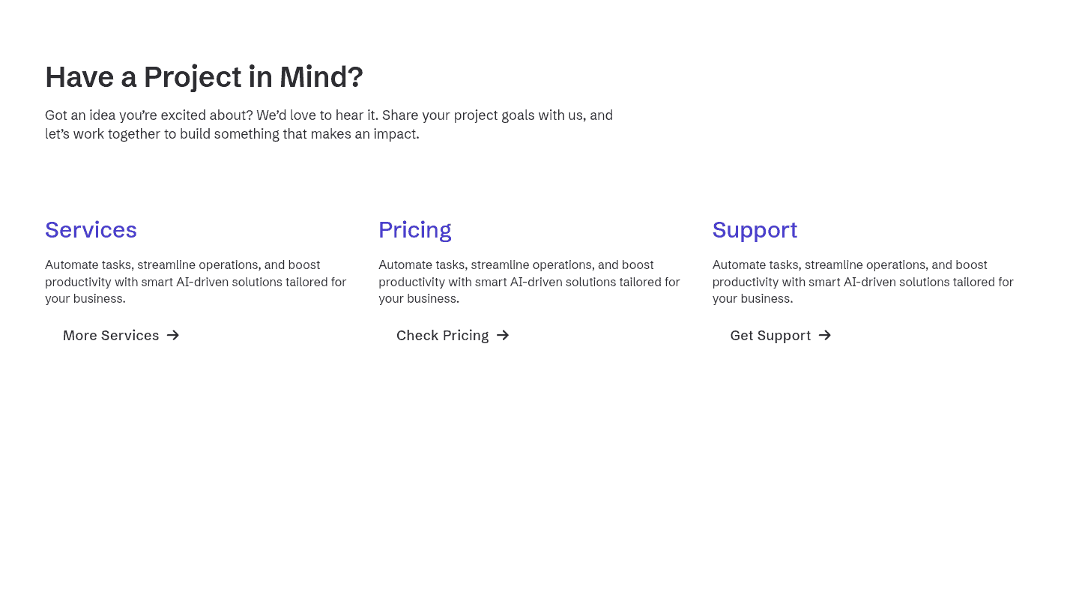Screen dimensions: 1079x607
Task: Click the 'Have a Project in Mind?' title
Action: click(x=204, y=76)
